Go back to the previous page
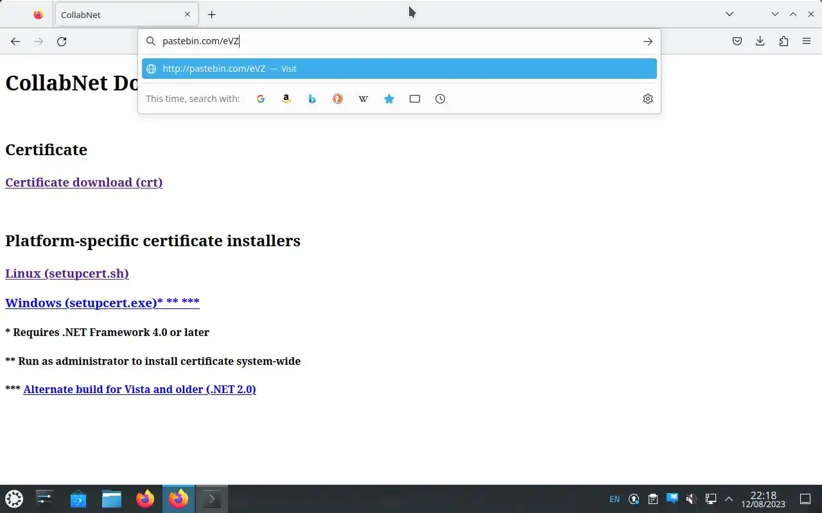The image size is (822, 513). pos(15,41)
